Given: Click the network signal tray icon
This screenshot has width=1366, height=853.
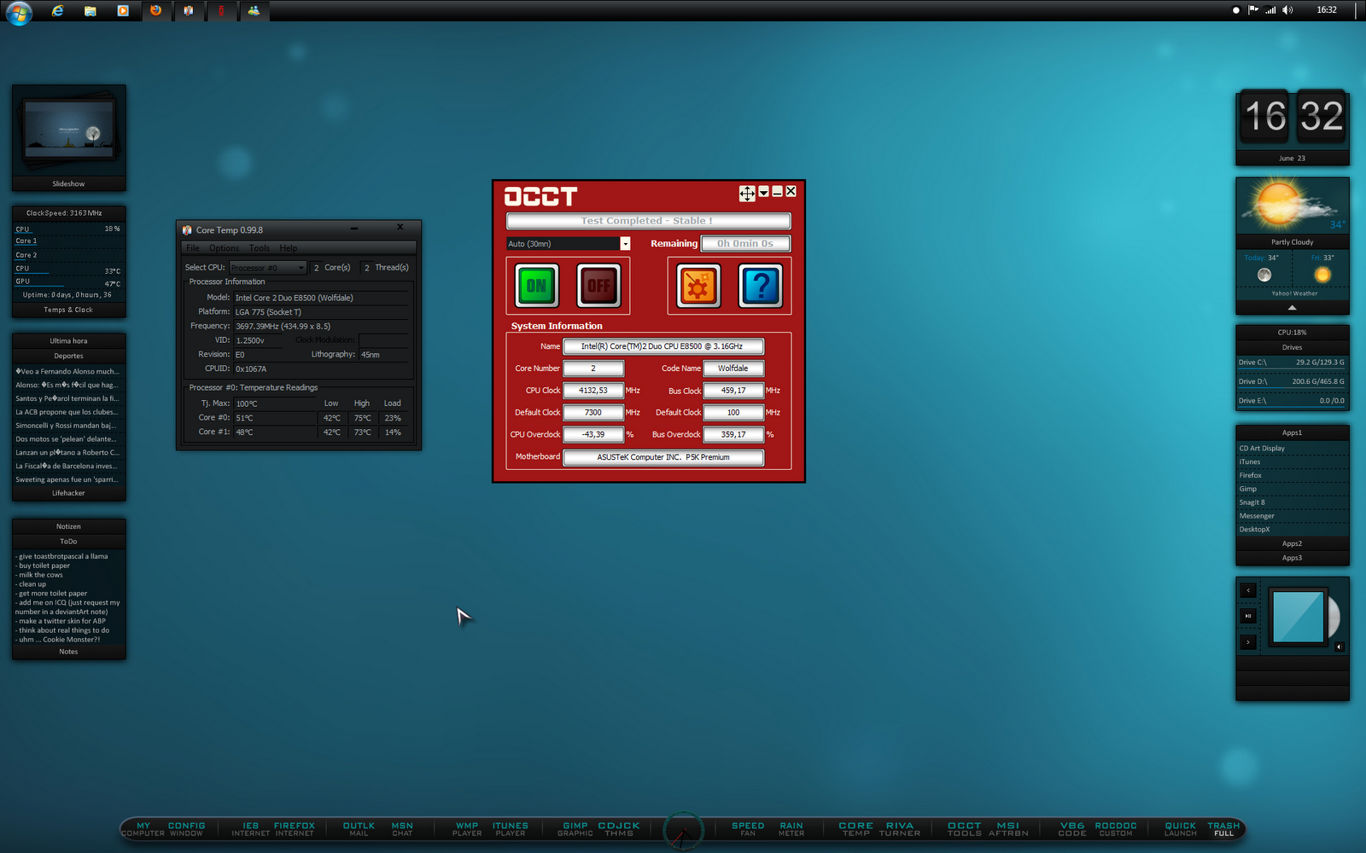Looking at the screenshot, I should click(x=1270, y=10).
